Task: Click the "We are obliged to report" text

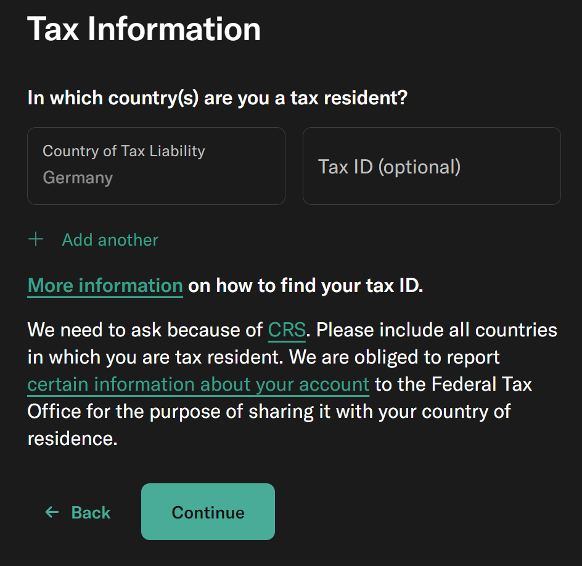Action: (395, 357)
